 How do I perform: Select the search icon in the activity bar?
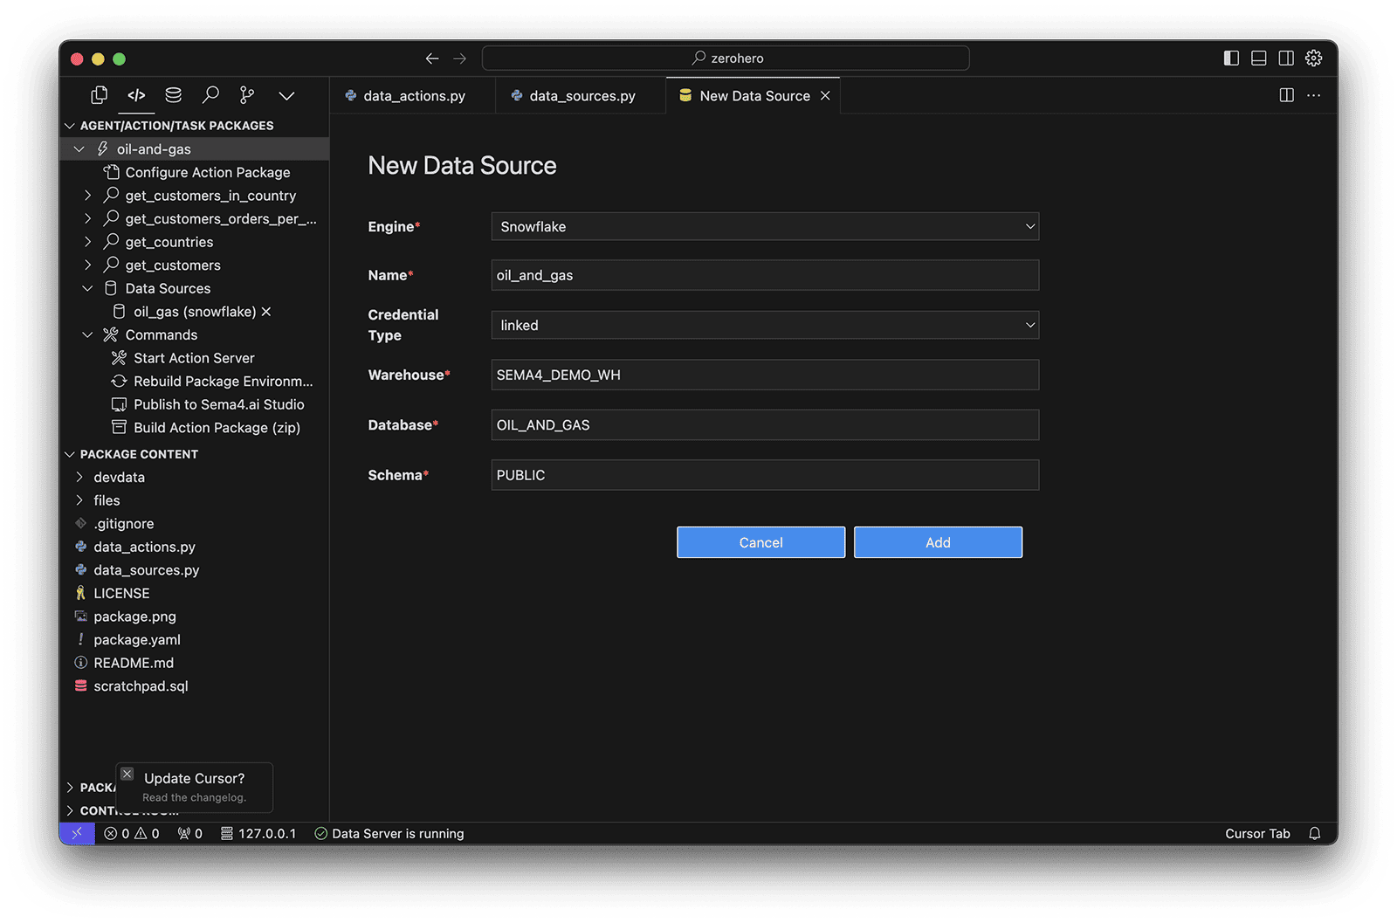click(x=210, y=95)
